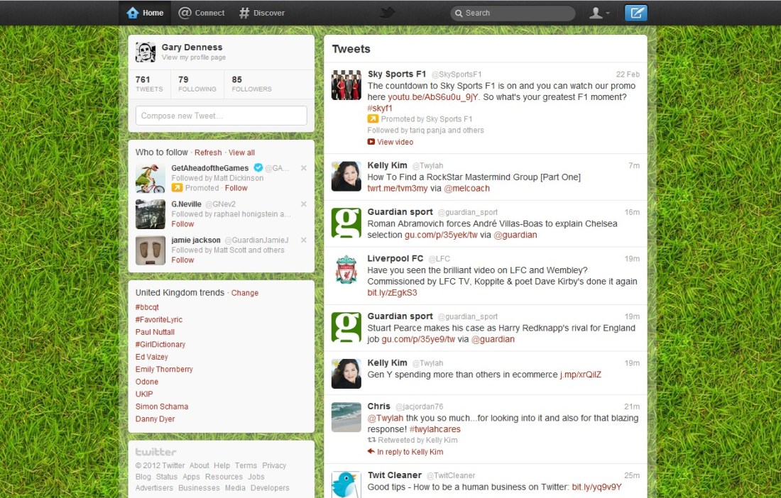Click the Guardian sport logo avatar
Image resolution: width=781 pixels, height=498 pixels.
click(x=346, y=223)
